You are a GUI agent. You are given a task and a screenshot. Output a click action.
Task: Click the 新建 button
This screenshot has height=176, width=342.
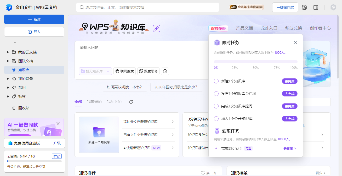point(34,19)
